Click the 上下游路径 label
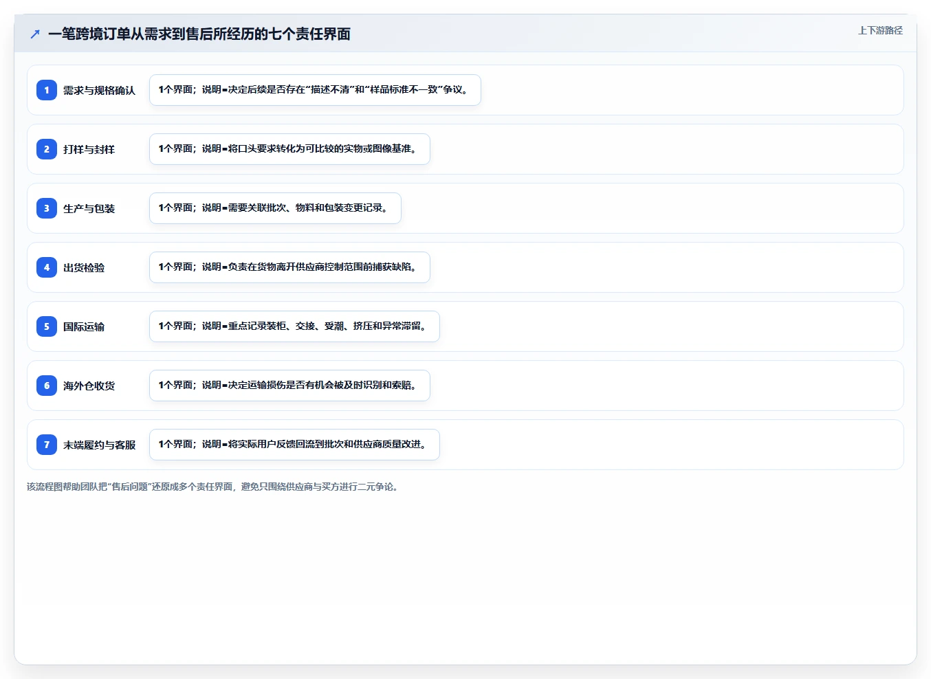931x679 pixels. pos(880,30)
